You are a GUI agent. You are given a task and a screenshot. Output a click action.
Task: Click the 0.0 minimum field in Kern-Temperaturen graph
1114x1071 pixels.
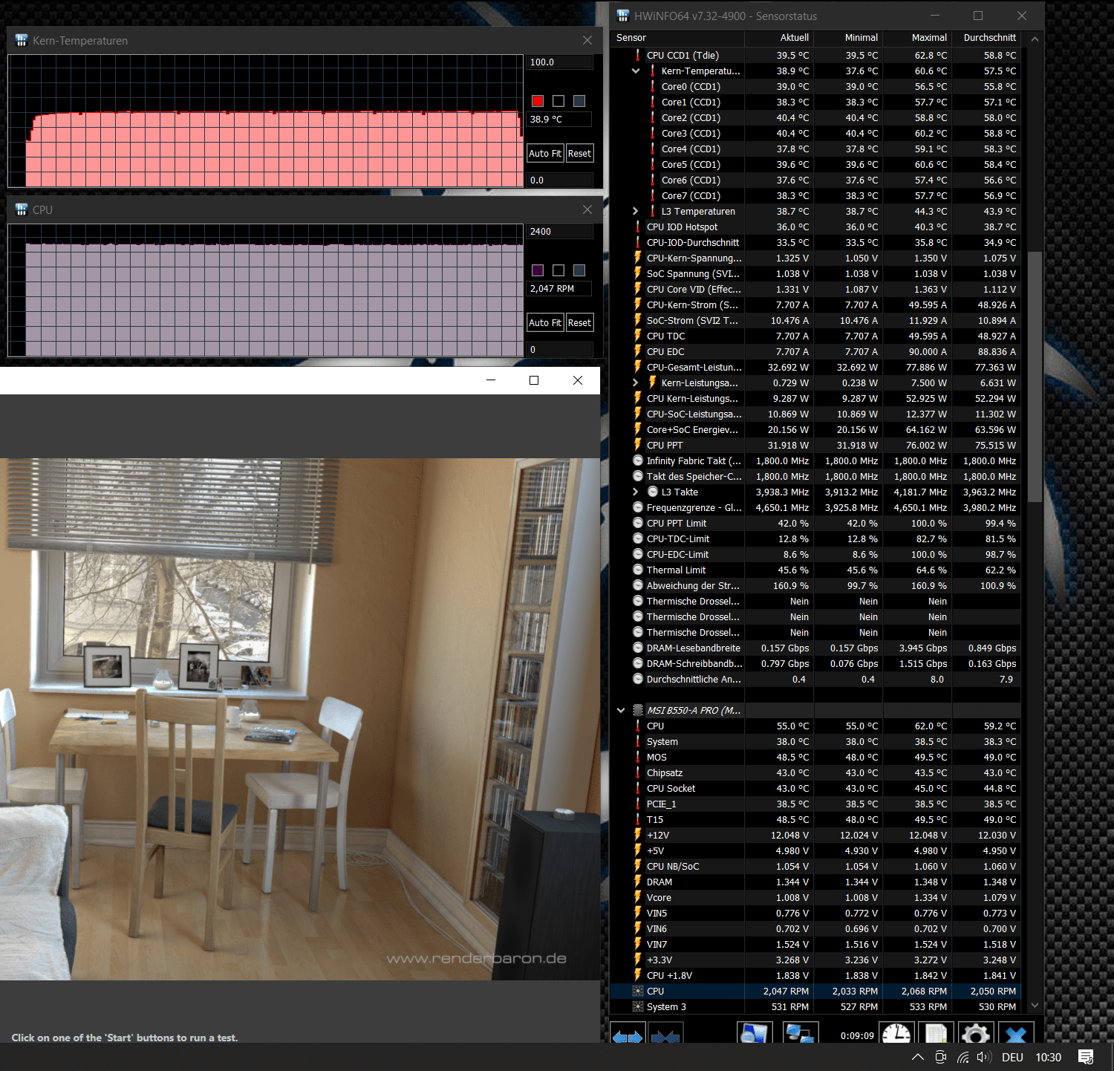pyautogui.click(x=560, y=180)
